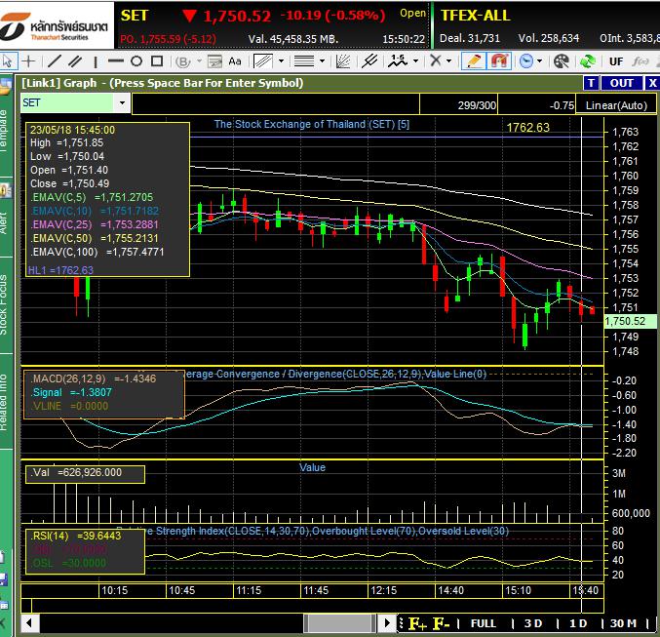
Task: Click the 1,750.52 price axis marker
Action: 630,322
